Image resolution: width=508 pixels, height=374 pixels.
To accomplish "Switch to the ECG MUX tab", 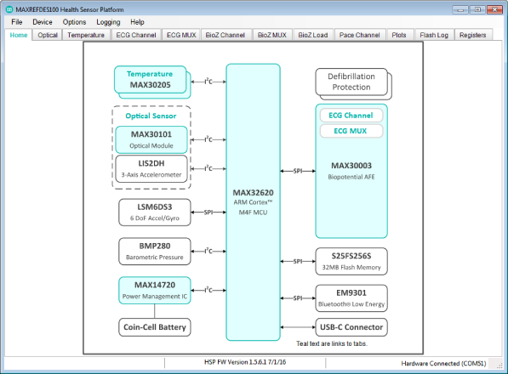I will coord(181,35).
